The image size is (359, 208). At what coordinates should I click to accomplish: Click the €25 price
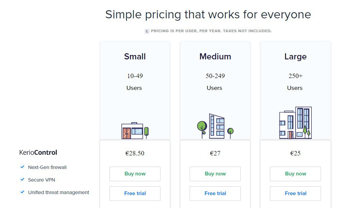click(295, 153)
